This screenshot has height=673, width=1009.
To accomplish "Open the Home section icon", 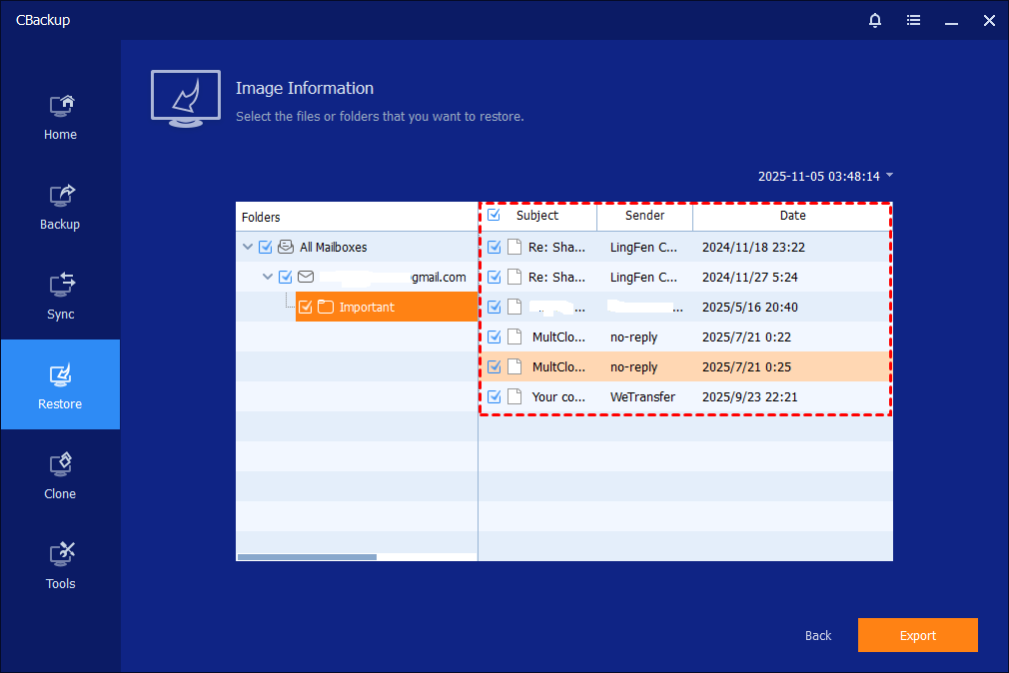I will [x=60, y=105].
